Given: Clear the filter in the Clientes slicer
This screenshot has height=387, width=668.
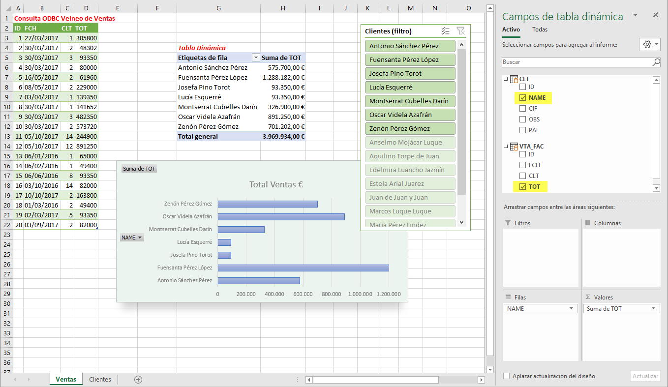Looking at the screenshot, I should [460, 31].
